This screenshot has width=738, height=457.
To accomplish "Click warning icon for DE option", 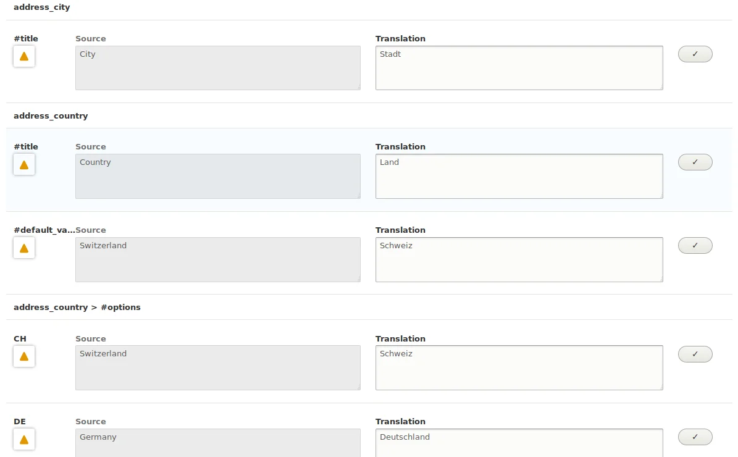I will 24,439.
